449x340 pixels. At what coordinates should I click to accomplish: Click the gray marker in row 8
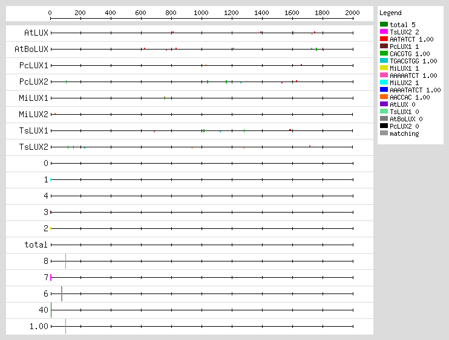(x=65, y=261)
